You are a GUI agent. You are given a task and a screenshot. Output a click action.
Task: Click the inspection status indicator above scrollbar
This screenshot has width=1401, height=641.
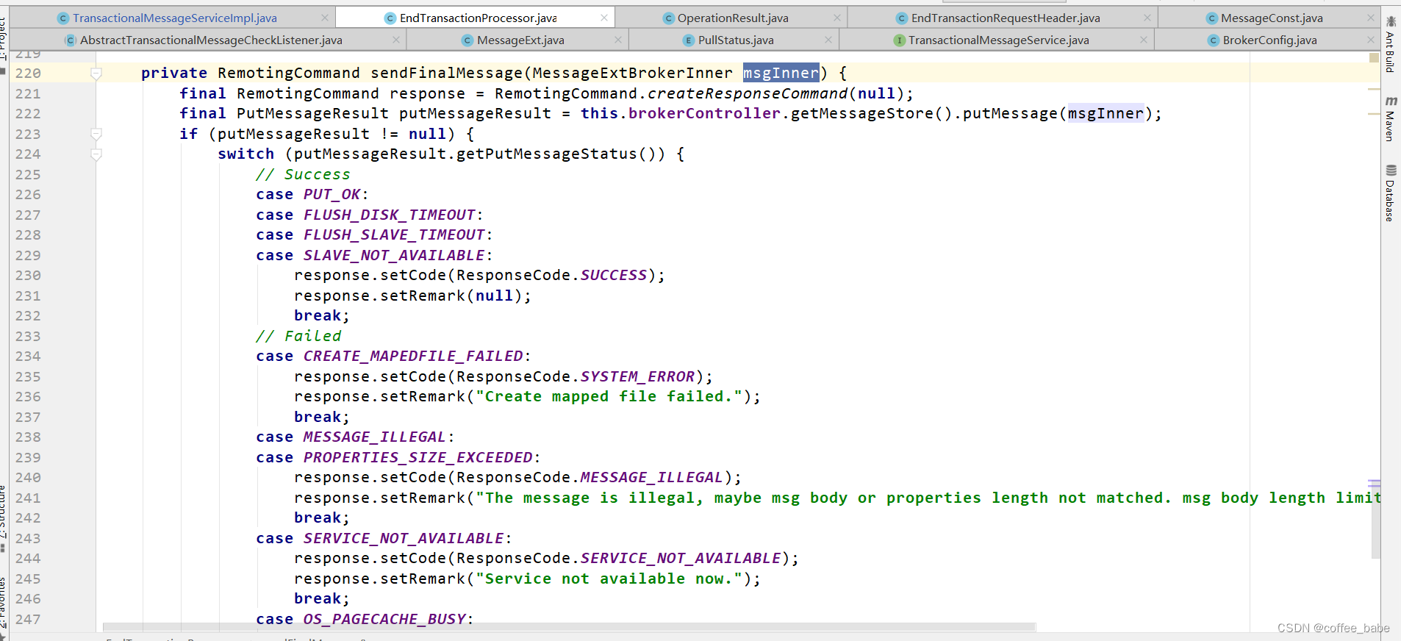(x=1374, y=57)
